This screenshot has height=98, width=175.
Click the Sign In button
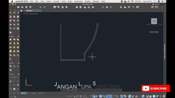point(156,4)
